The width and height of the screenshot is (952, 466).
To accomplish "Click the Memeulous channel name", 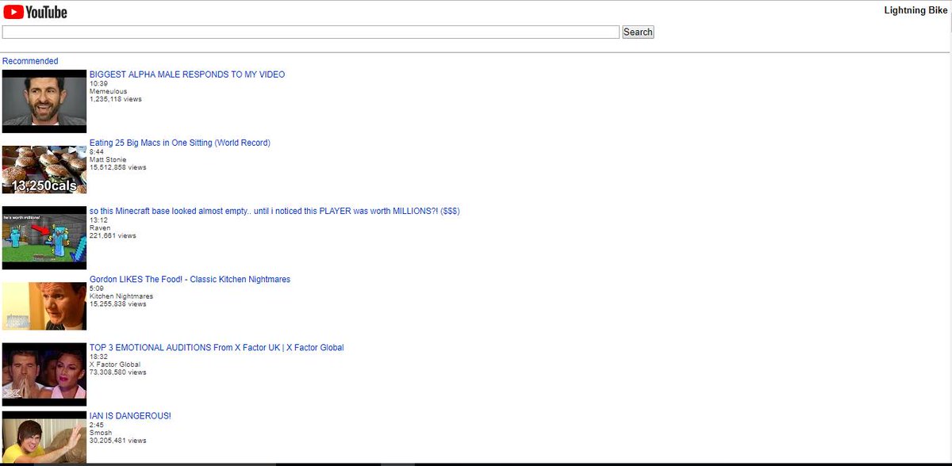I will (x=108, y=91).
